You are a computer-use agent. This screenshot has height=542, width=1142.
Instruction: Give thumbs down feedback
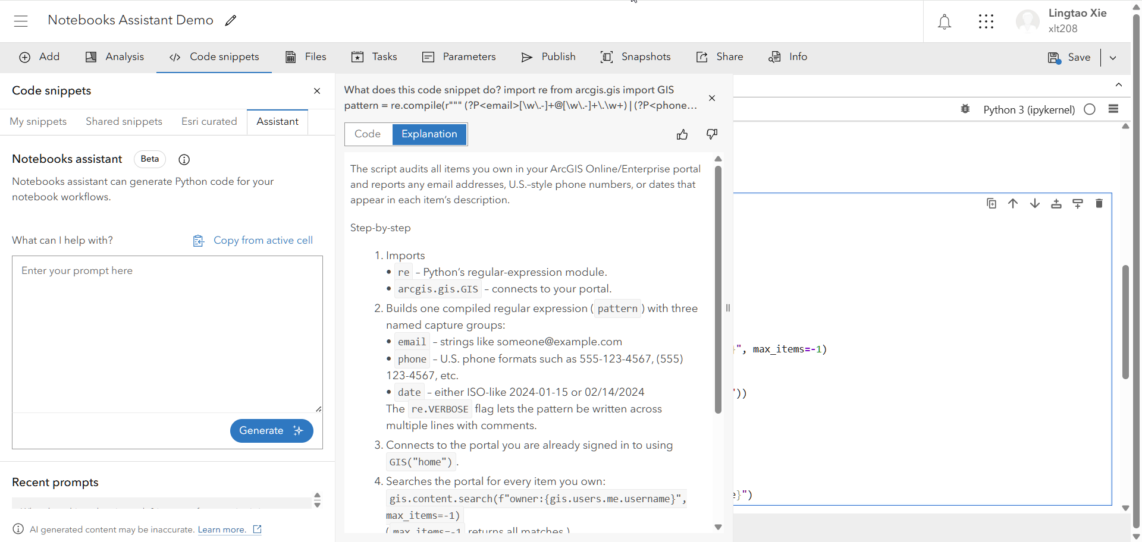[711, 134]
